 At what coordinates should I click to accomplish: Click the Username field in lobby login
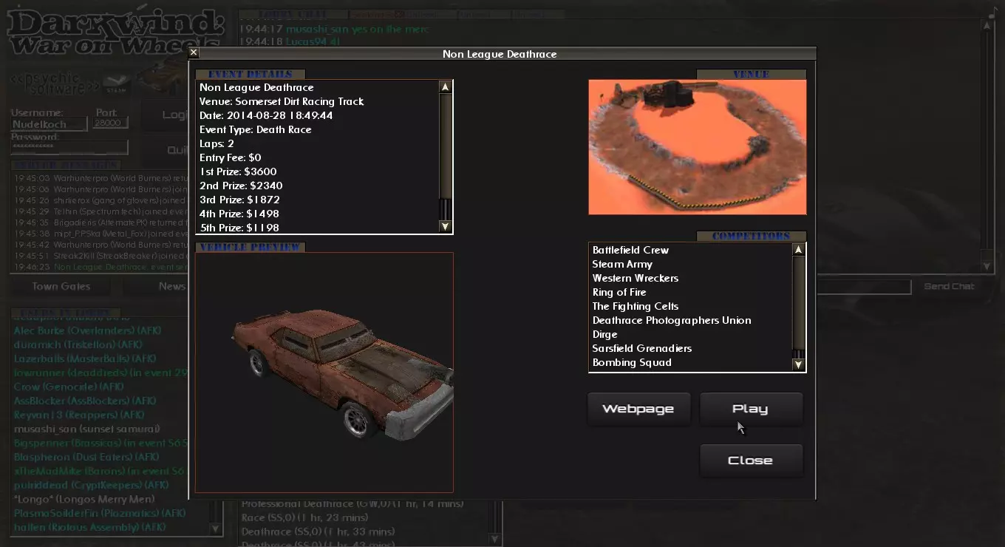(x=49, y=124)
